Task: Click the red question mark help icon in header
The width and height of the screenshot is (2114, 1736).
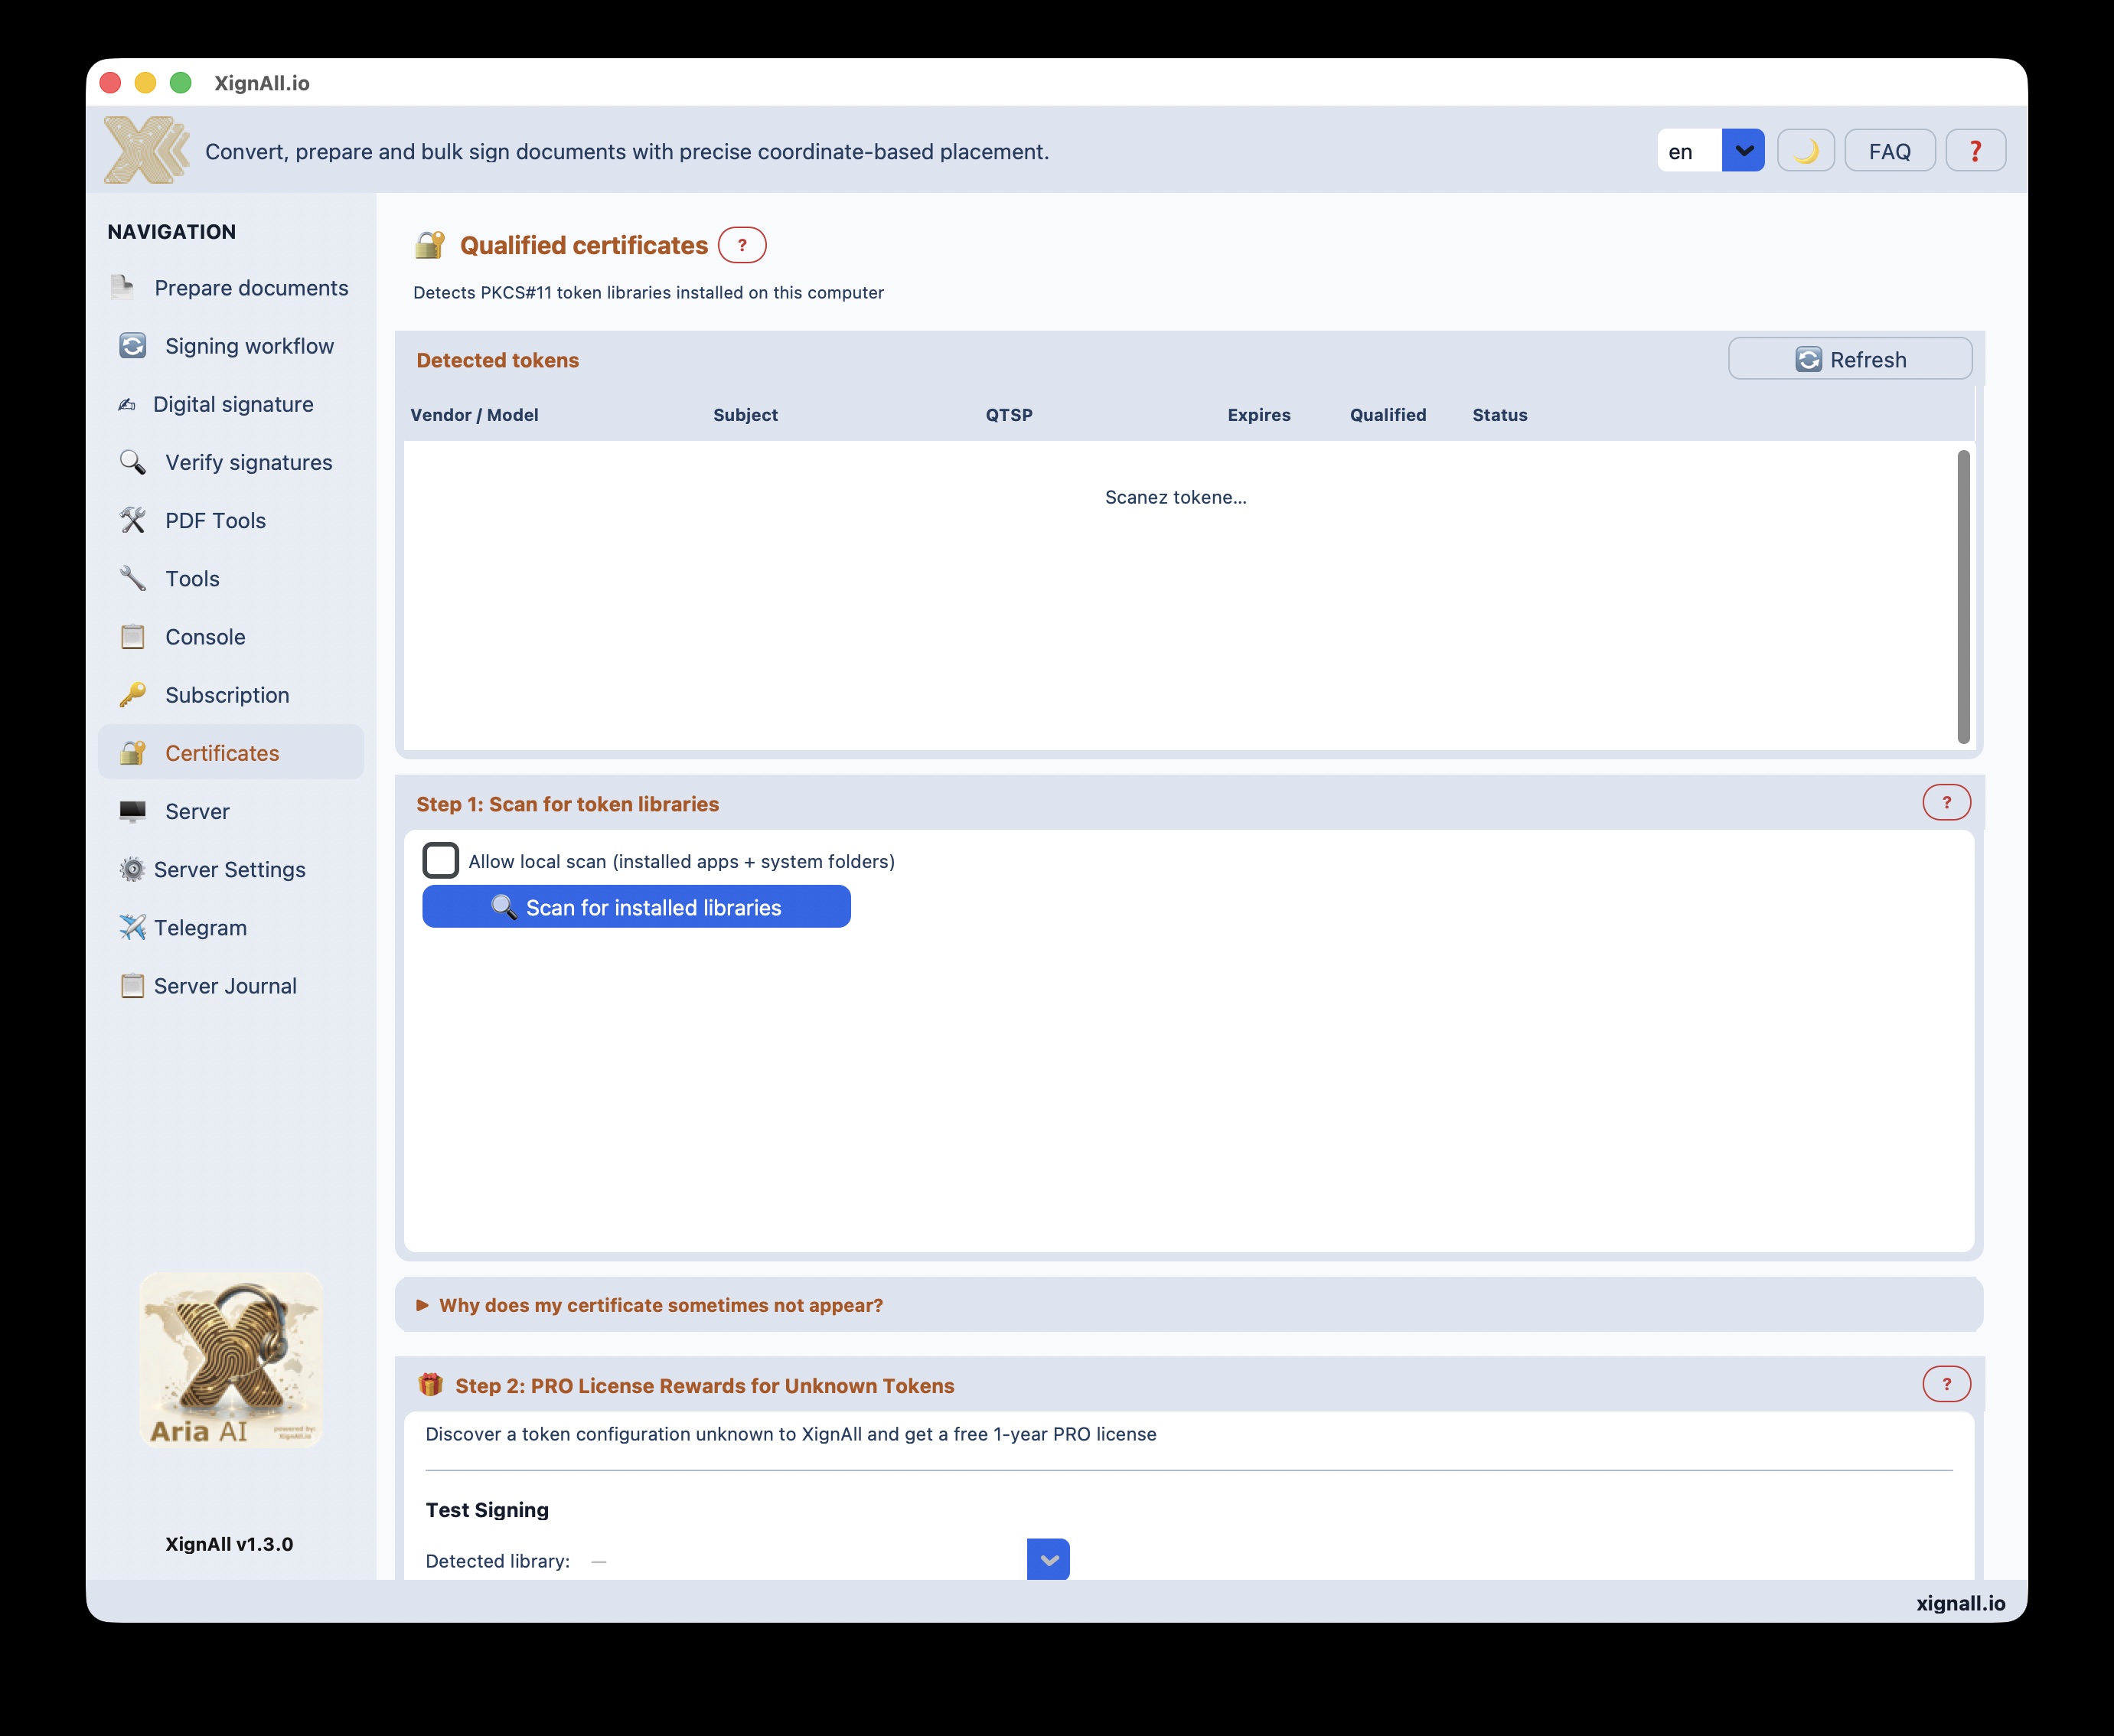Action: pyautogui.click(x=1975, y=151)
